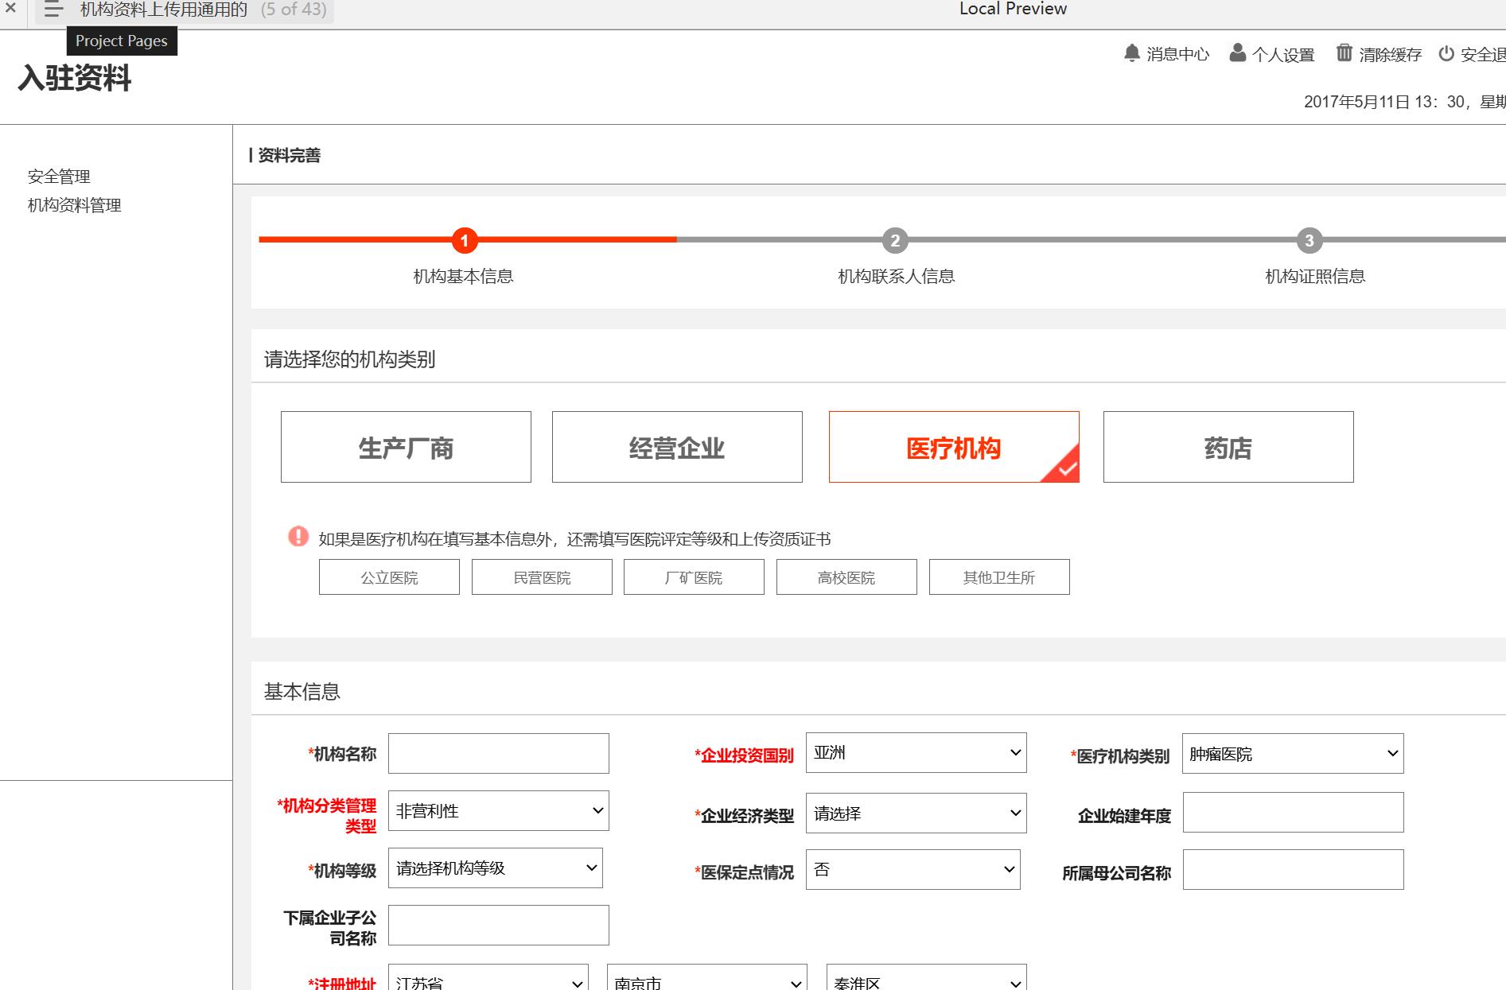Choose 经营企业 institution category
This screenshot has height=990, width=1506.
677,447
